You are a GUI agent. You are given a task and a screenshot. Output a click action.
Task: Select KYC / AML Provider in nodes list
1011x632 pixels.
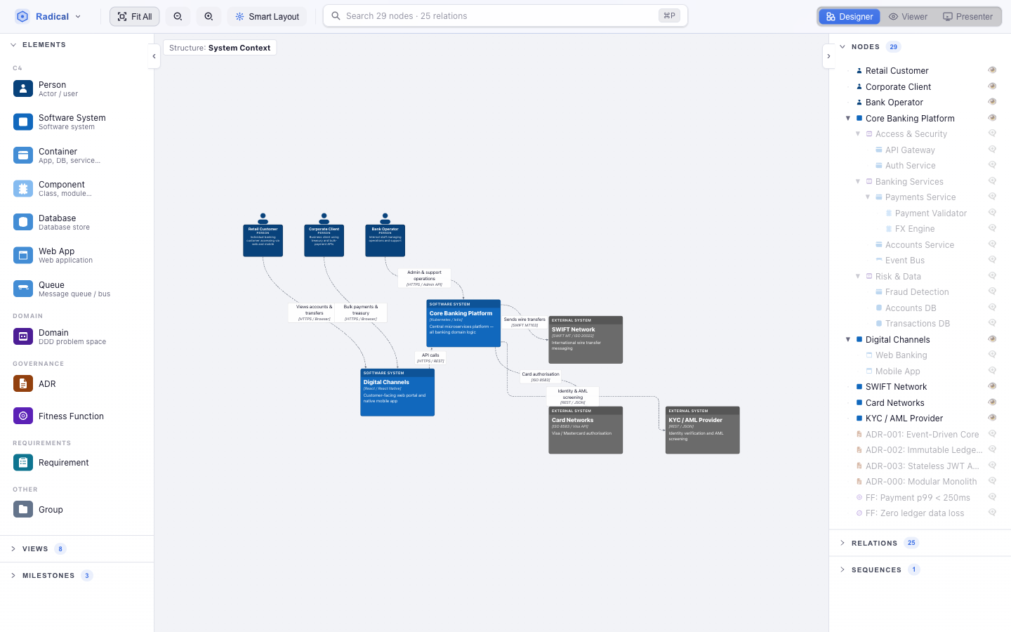point(904,419)
